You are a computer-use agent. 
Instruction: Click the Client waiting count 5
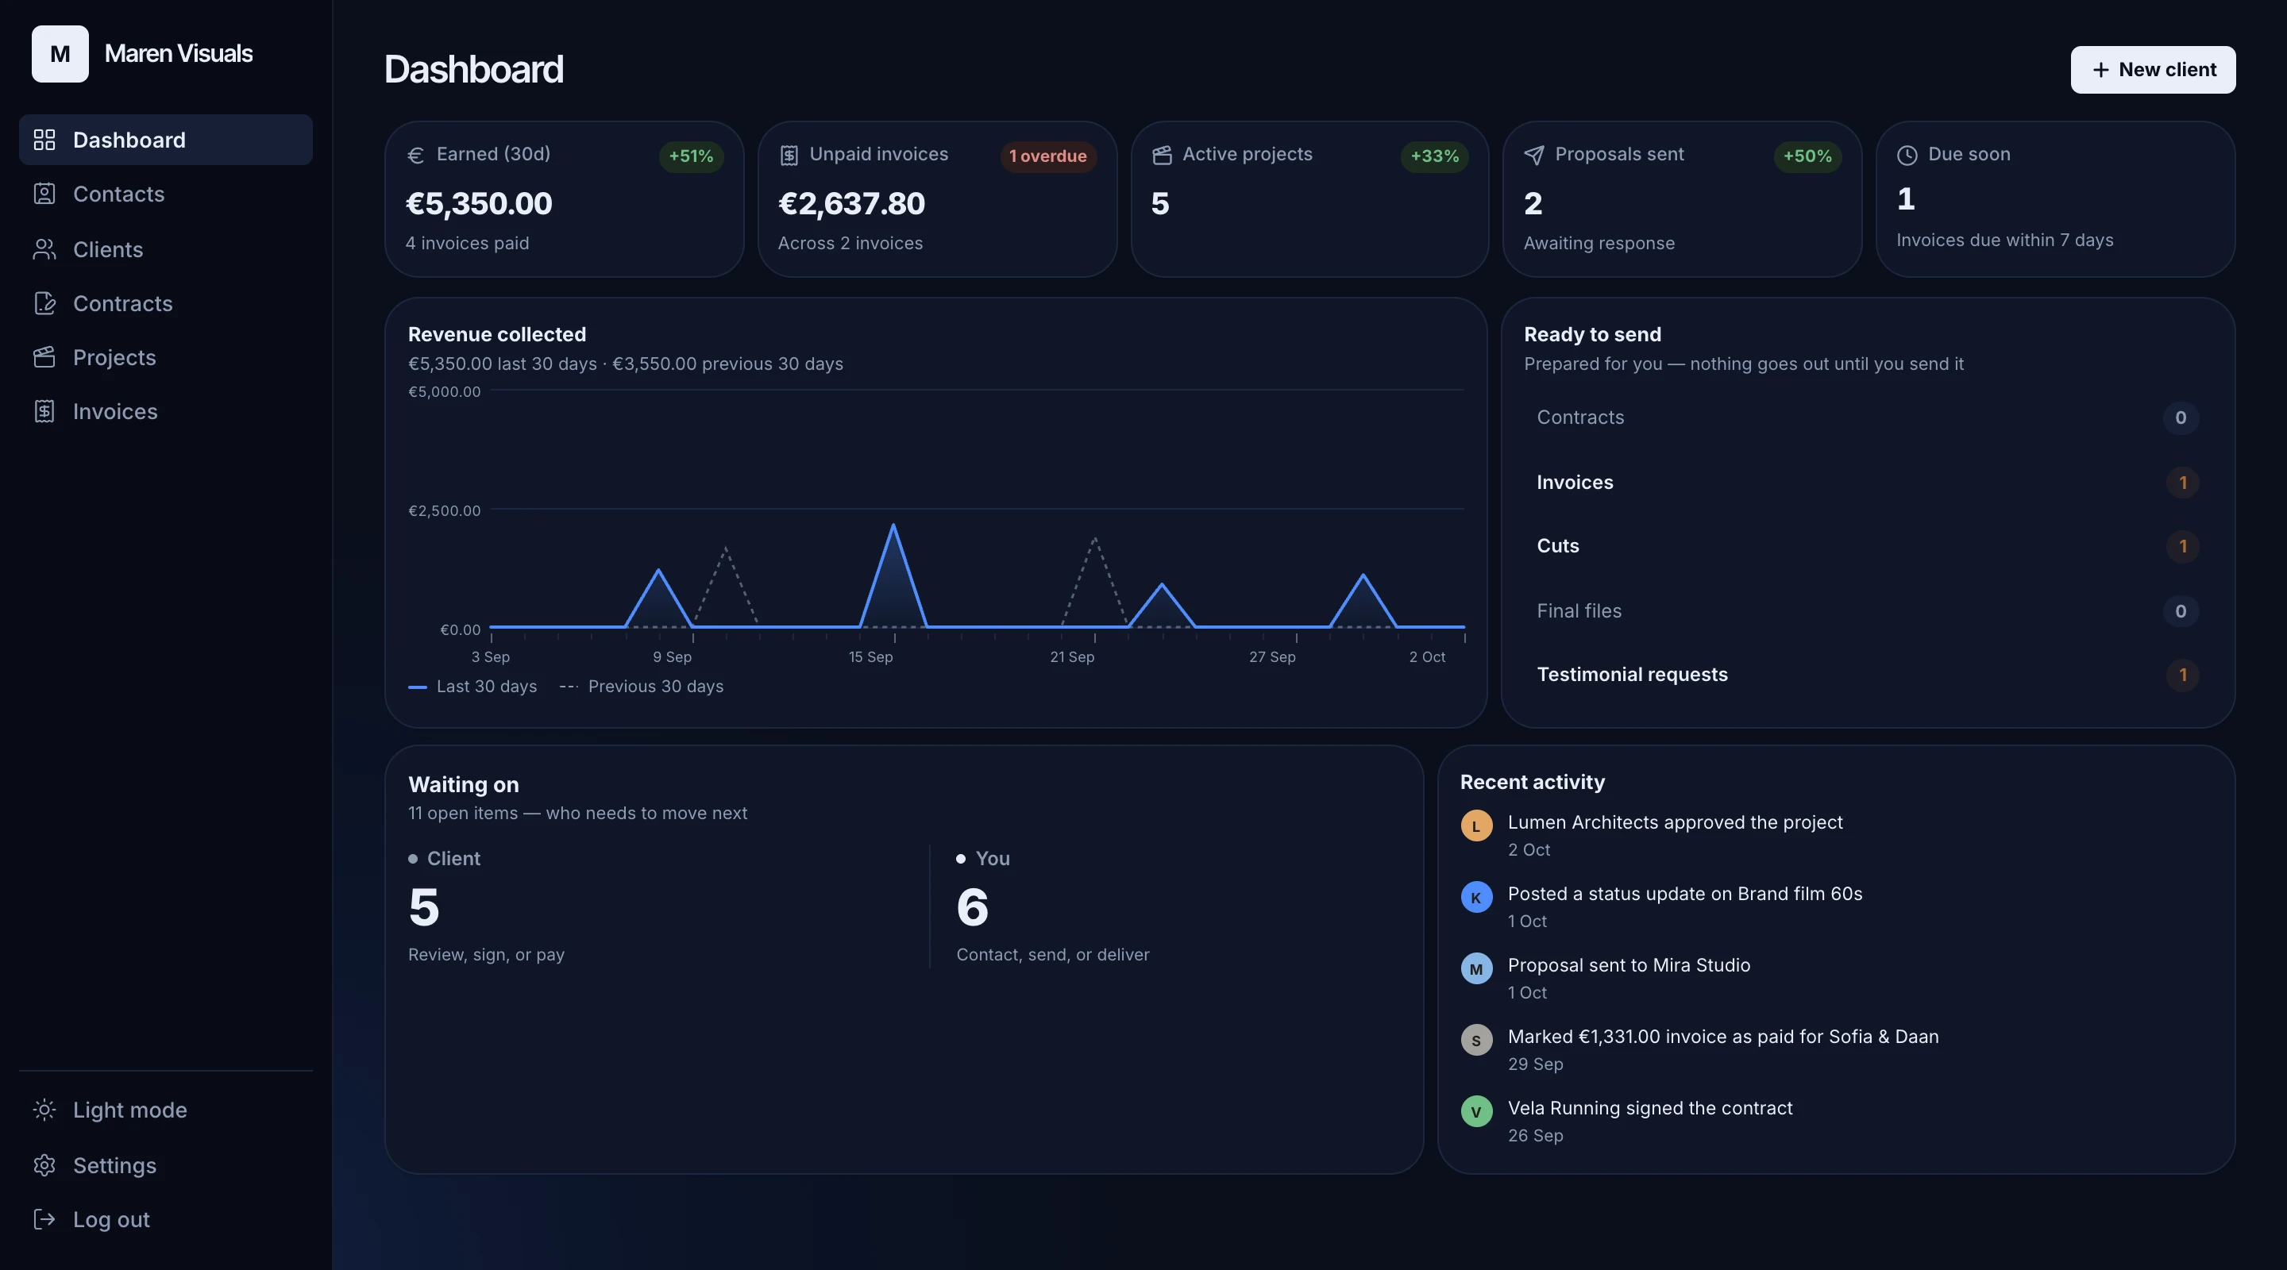[424, 907]
